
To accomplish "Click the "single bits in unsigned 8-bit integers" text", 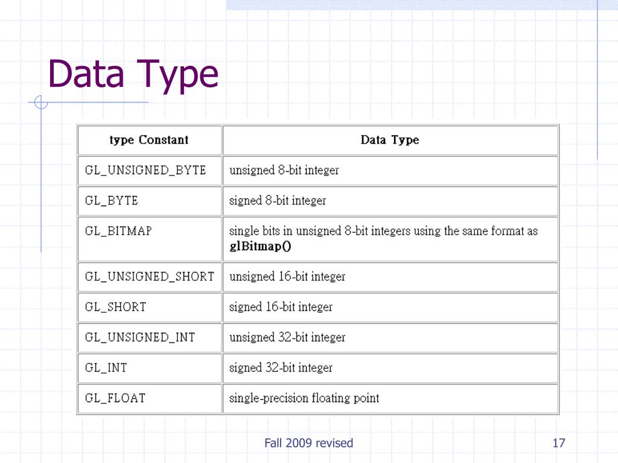I will (320, 231).
